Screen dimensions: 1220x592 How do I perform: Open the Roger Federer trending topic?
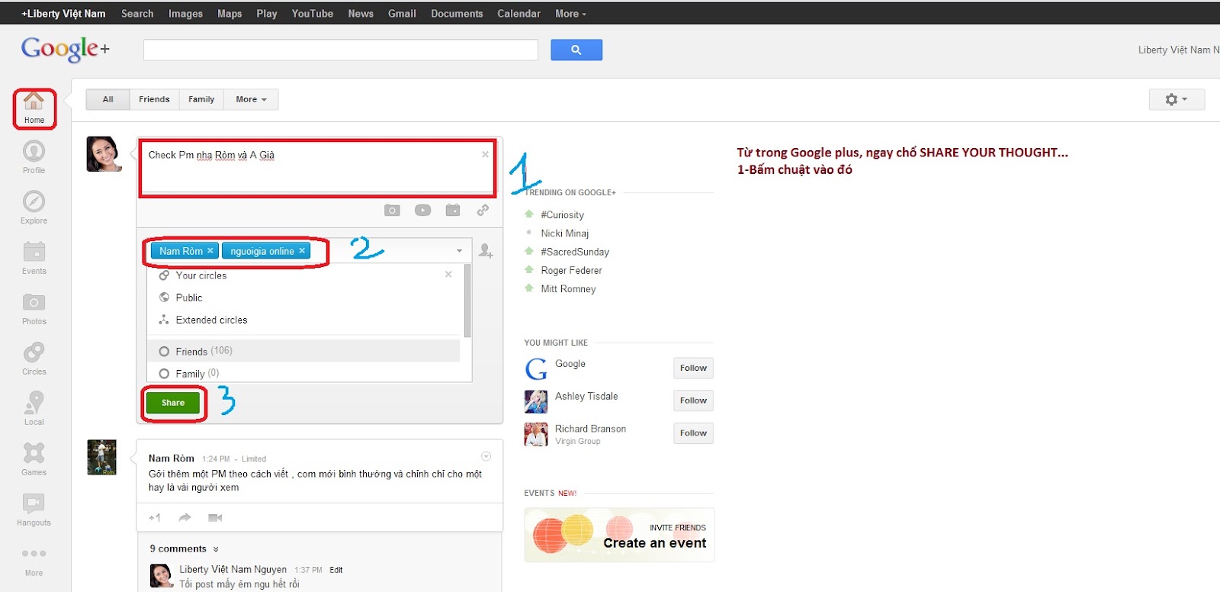tap(571, 270)
